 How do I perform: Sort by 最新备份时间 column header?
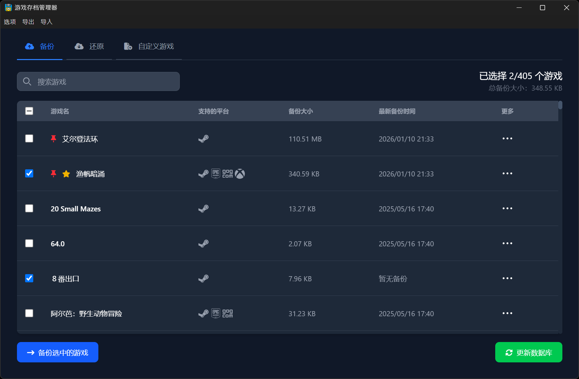(x=397, y=111)
